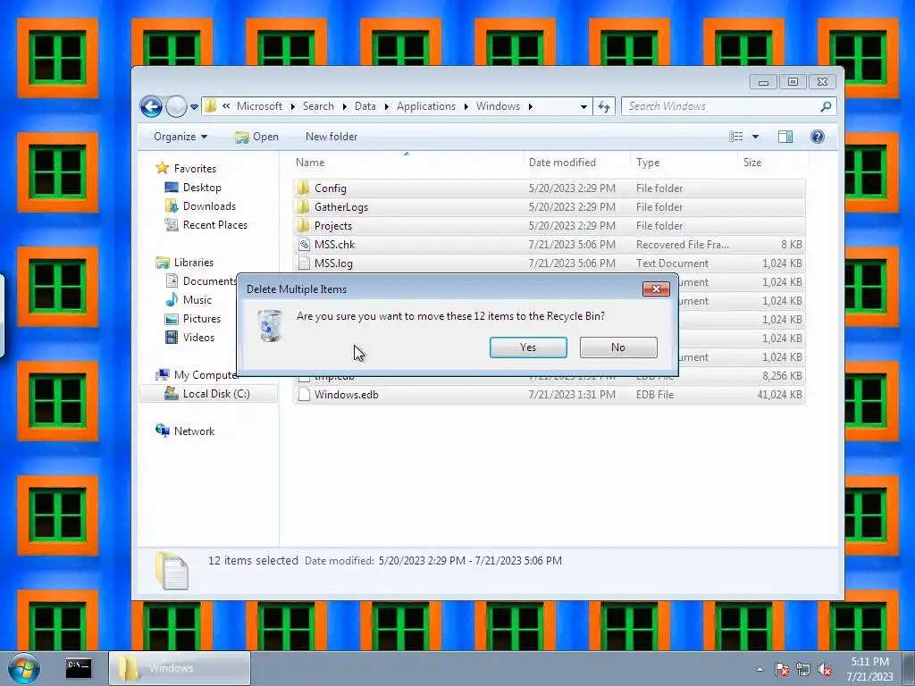915x686 pixels.
Task: Go back with the blue Back arrow
Action: tap(151, 107)
